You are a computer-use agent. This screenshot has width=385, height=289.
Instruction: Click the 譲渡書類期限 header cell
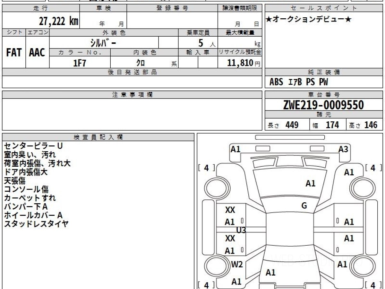[240, 8]
